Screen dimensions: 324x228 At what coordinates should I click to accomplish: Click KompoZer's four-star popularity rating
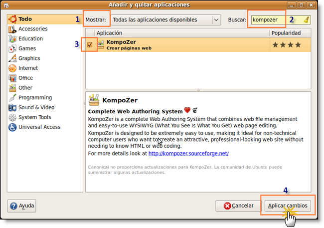click(287, 45)
